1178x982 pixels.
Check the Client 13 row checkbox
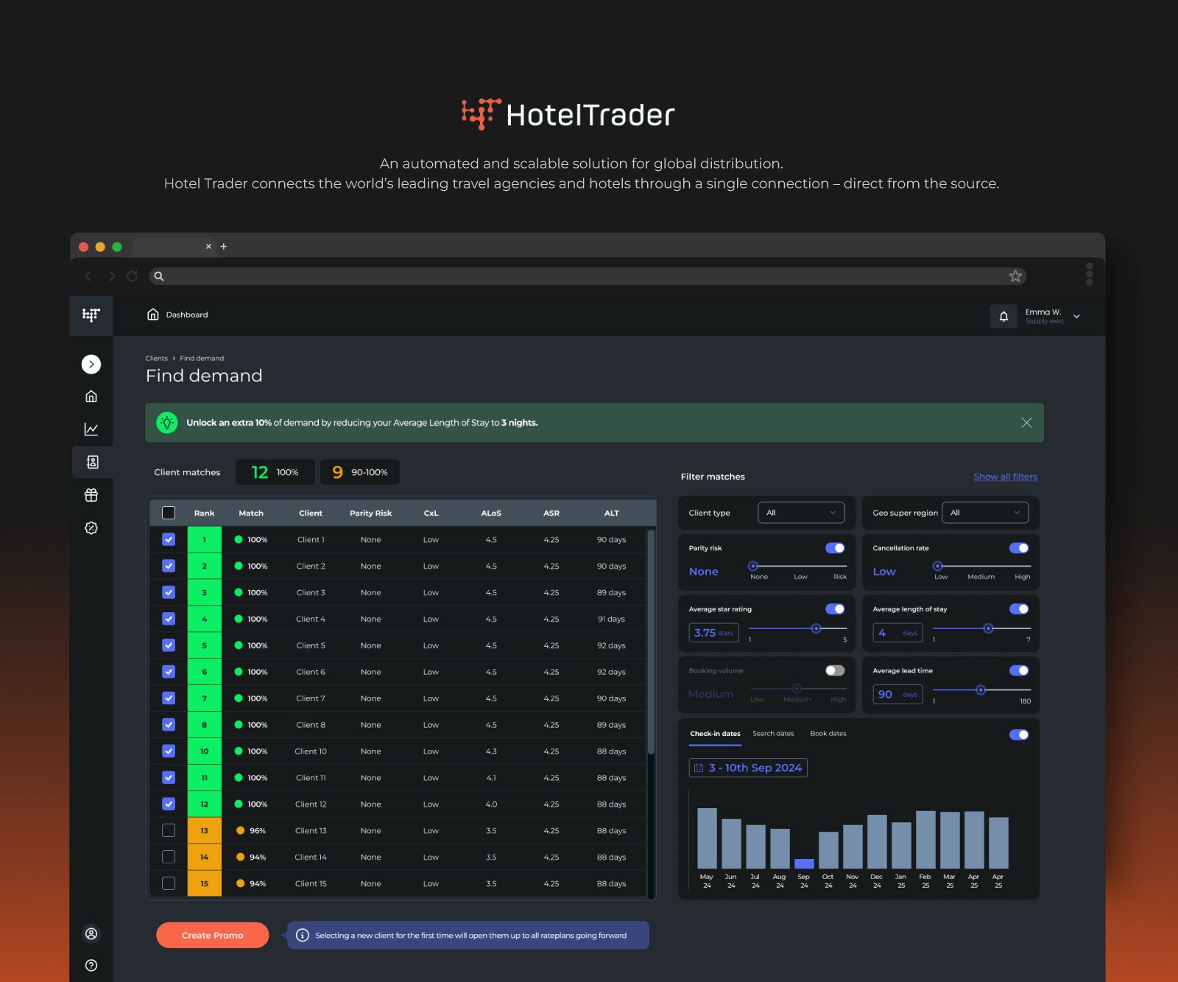coord(169,830)
